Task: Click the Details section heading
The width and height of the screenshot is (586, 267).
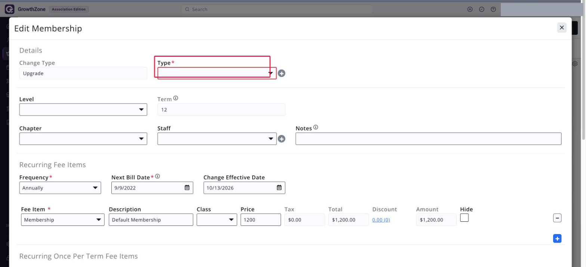Action: [31, 50]
